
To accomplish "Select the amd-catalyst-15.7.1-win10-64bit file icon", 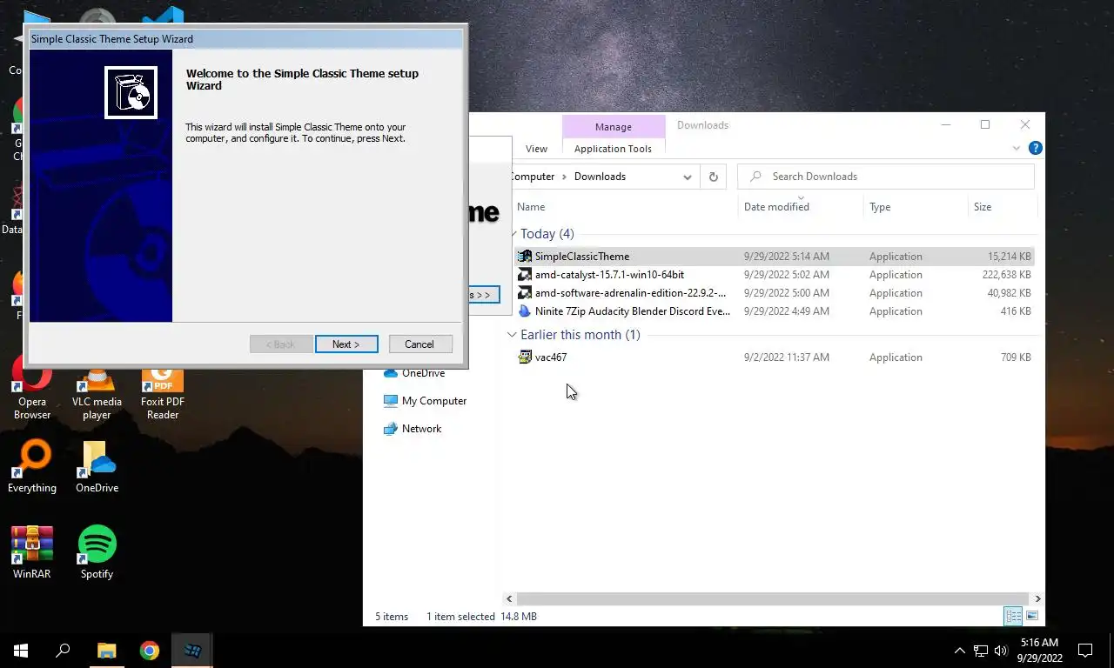I will 525,275.
